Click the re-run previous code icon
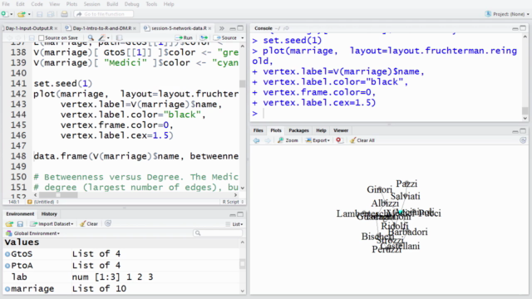532x299 pixels. [204, 37]
